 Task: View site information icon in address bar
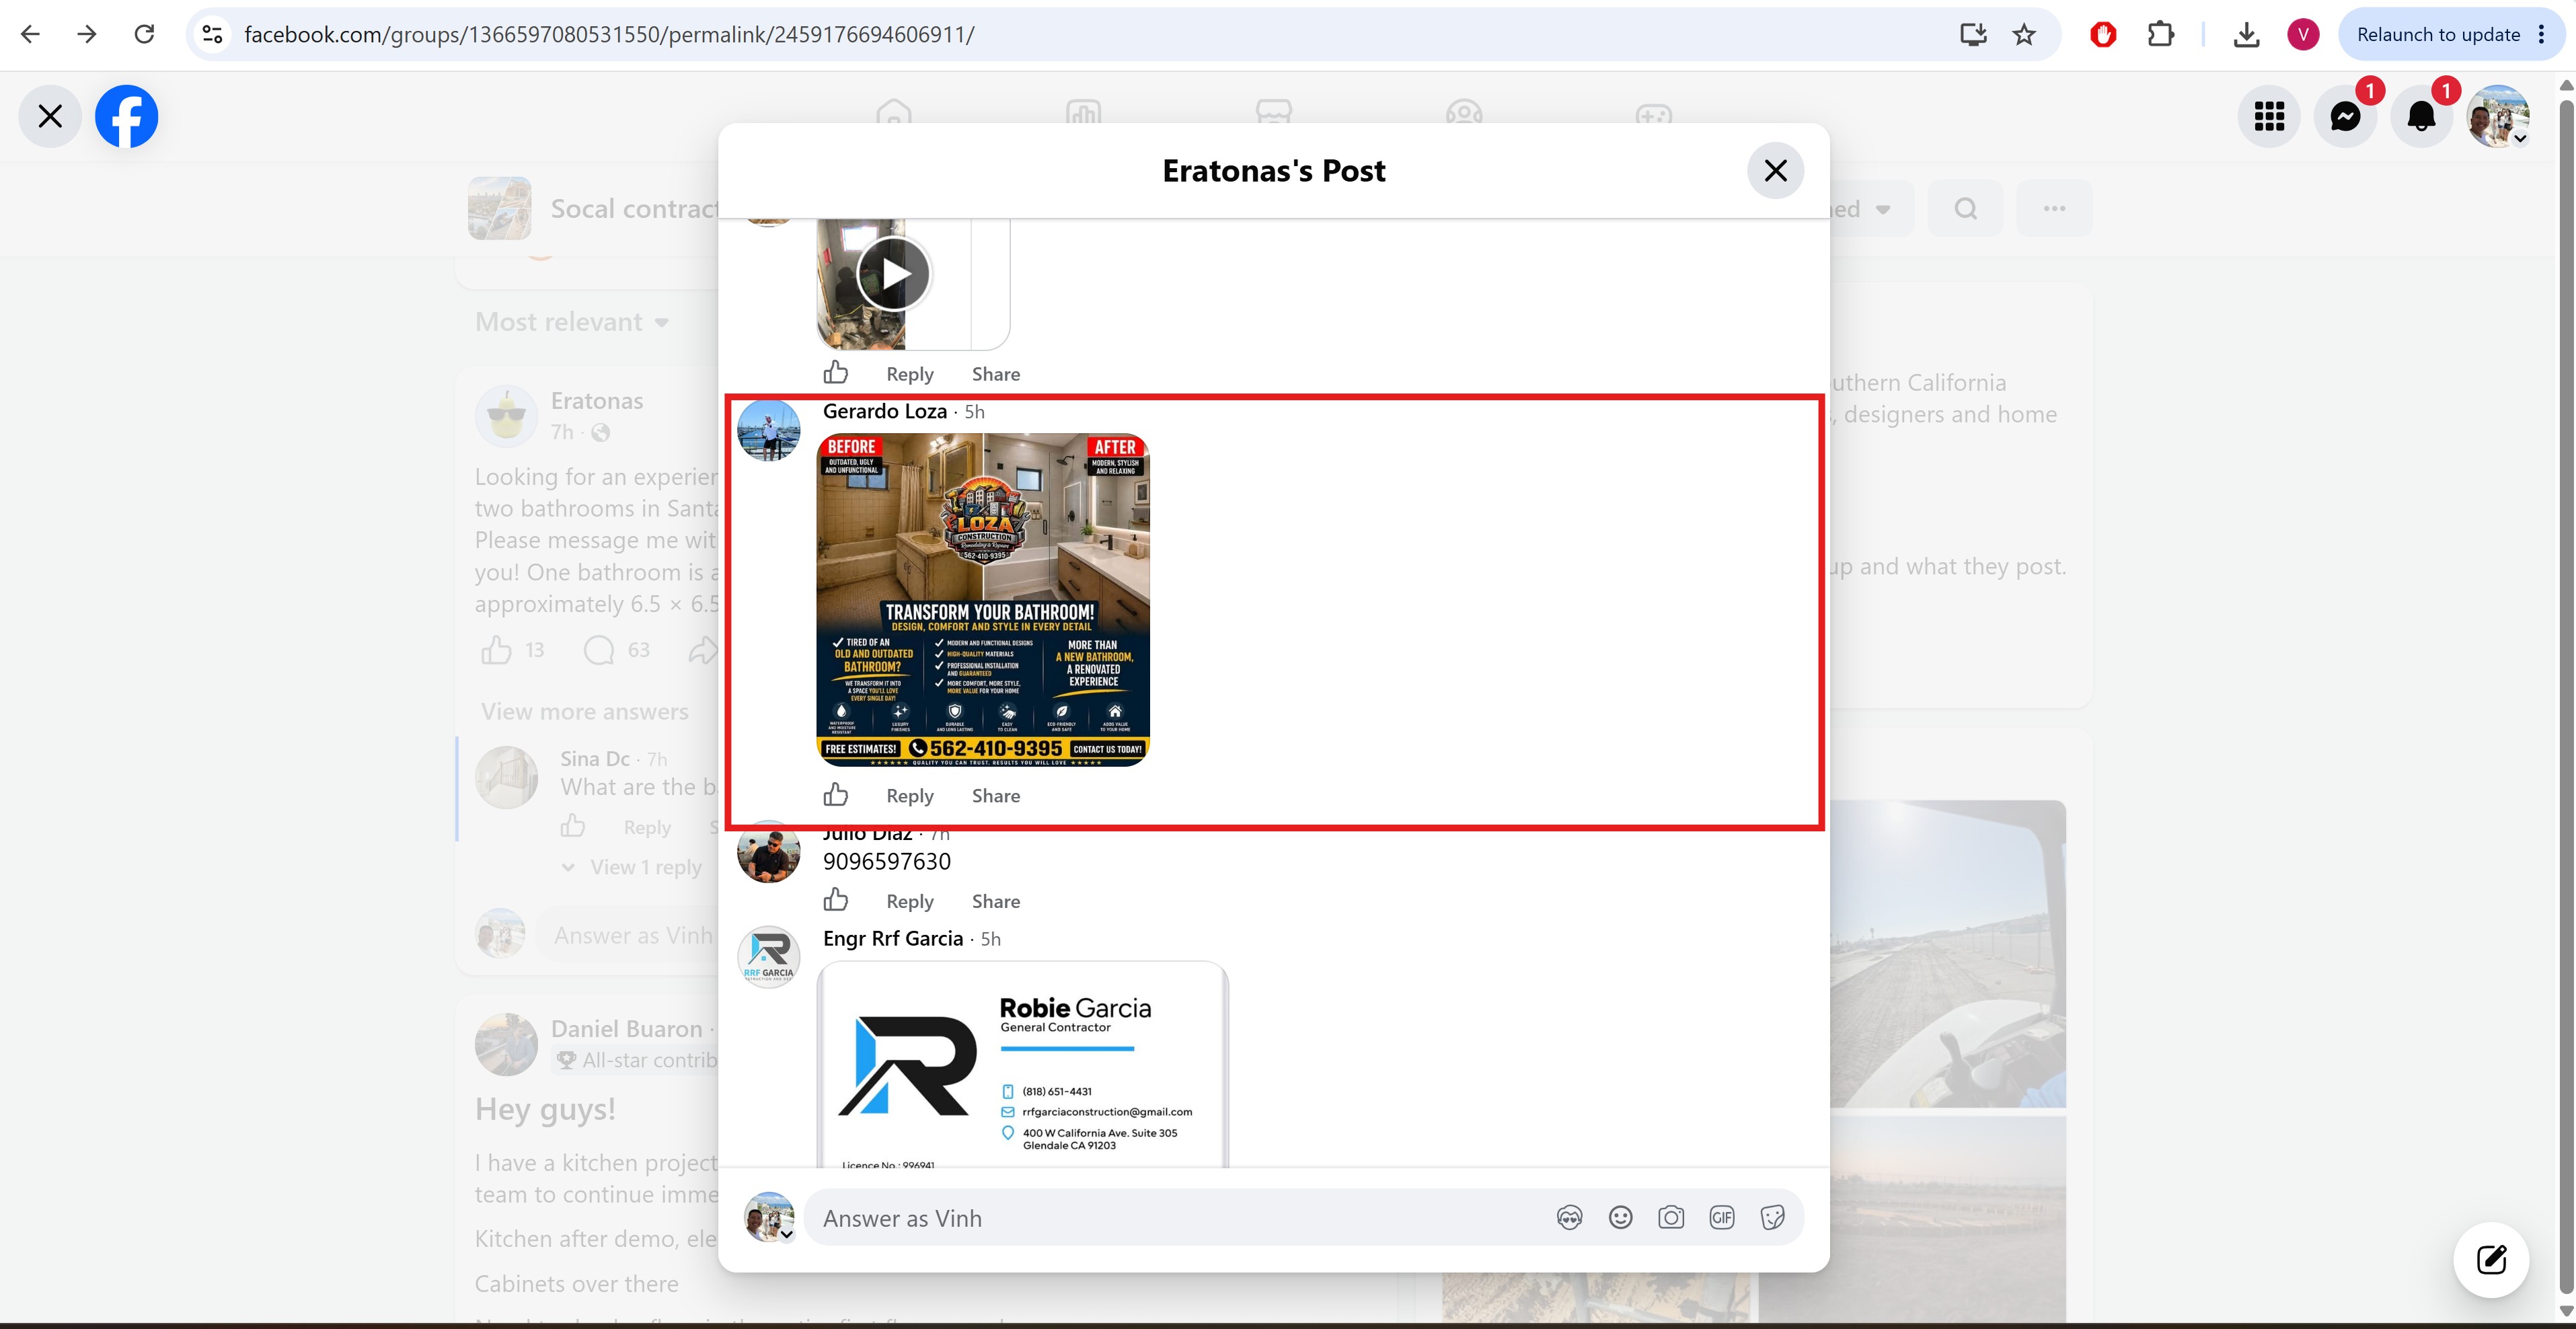click(x=212, y=34)
